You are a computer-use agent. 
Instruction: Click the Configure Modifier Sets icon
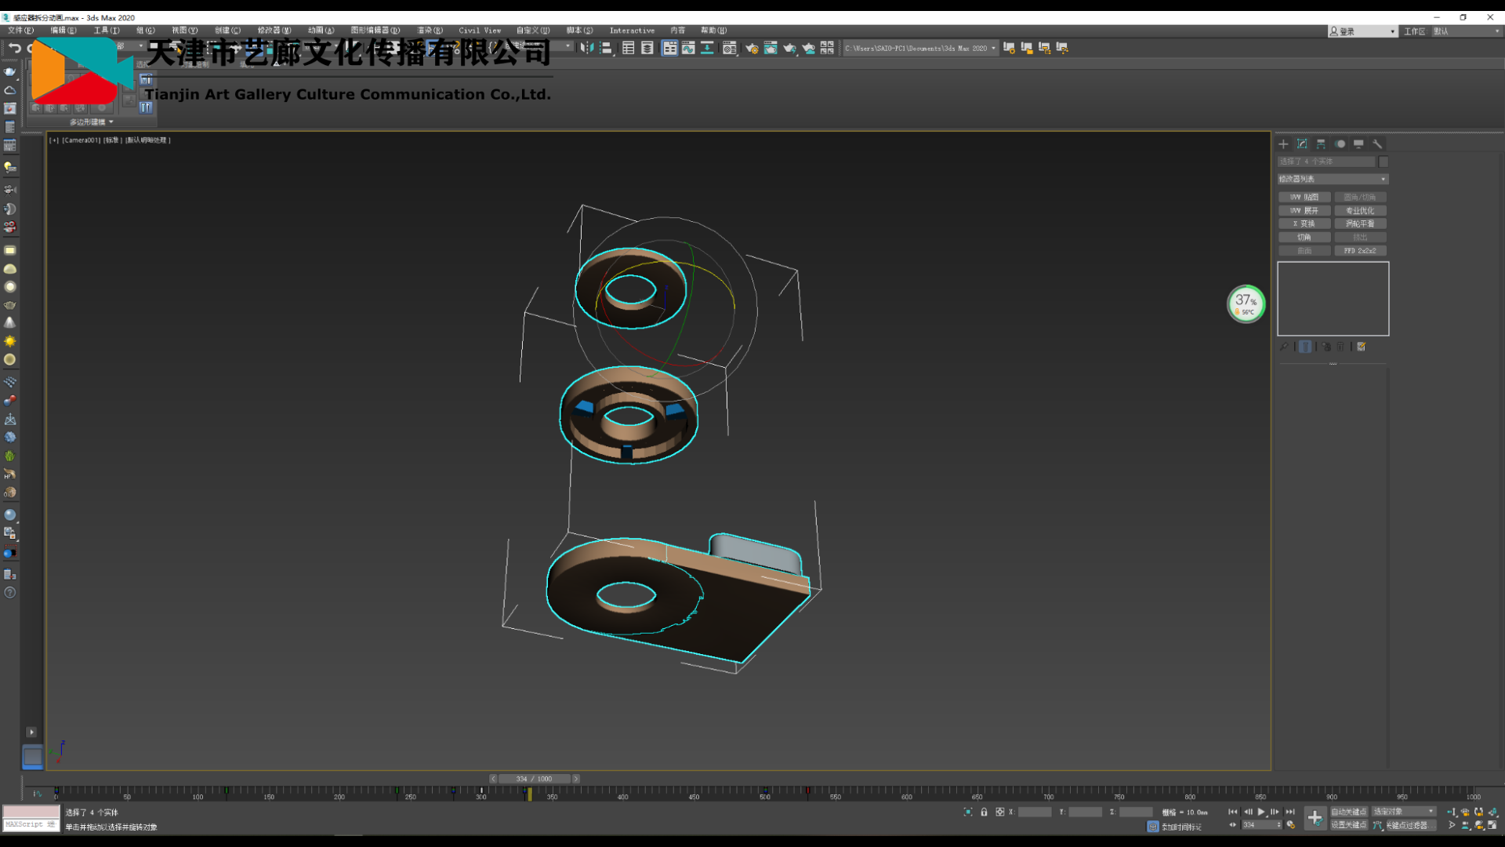[1362, 347]
